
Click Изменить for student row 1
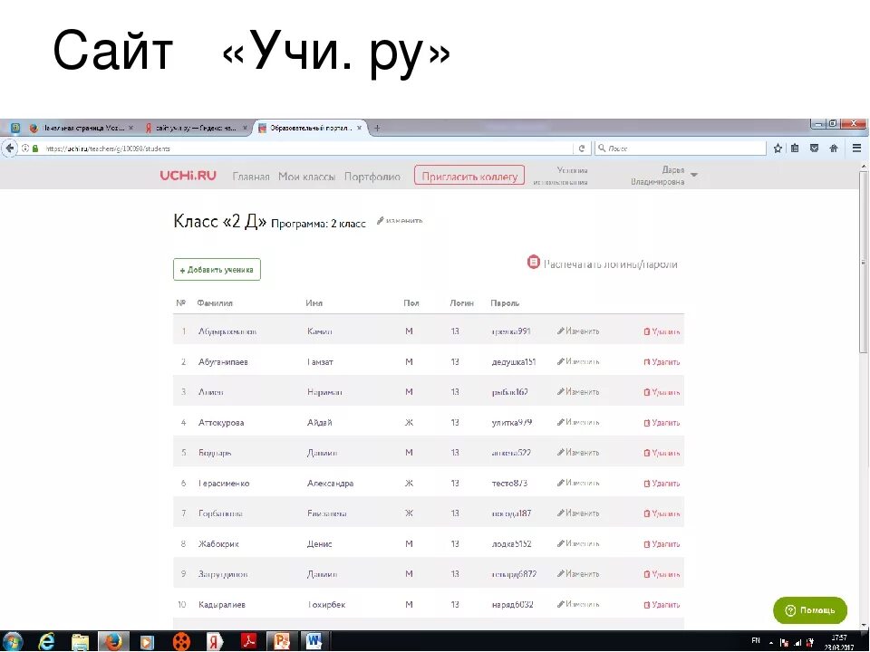pyautogui.click(x=578, y=331)
